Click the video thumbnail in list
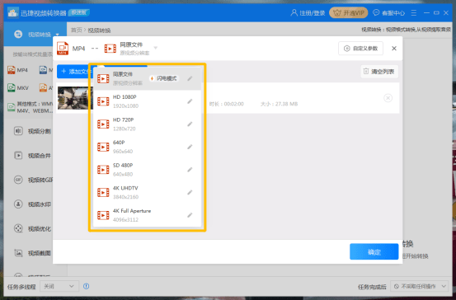The height and width of the screenshot is (300, 456). point(75,98)
